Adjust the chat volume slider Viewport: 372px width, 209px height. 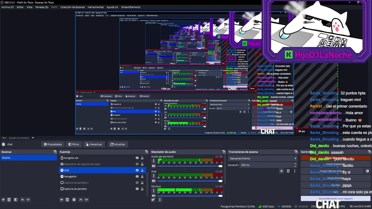[190, 181]
